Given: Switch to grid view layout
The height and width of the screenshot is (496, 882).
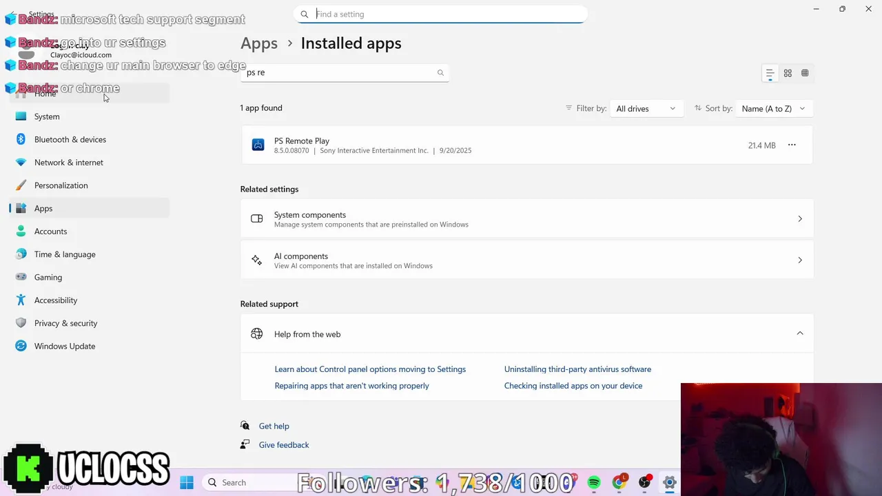Looking at the screenshot, I should [x=788, y=73].
